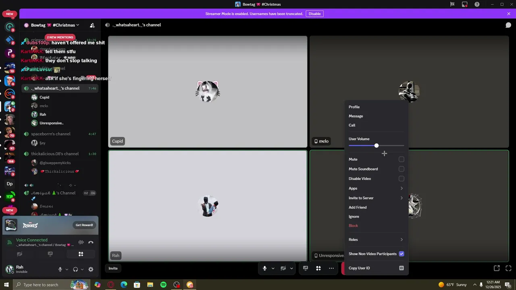
Task: Dismiss the Streamer Mode banner
Action: point(509,14)
